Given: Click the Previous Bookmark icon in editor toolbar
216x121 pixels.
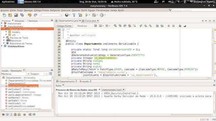Looking at the screenshot, I should click(x=141, y=26).
